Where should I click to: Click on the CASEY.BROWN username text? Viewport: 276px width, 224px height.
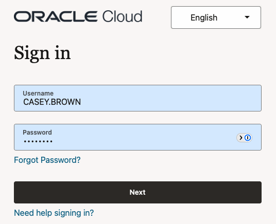click(x=52, y=102)
